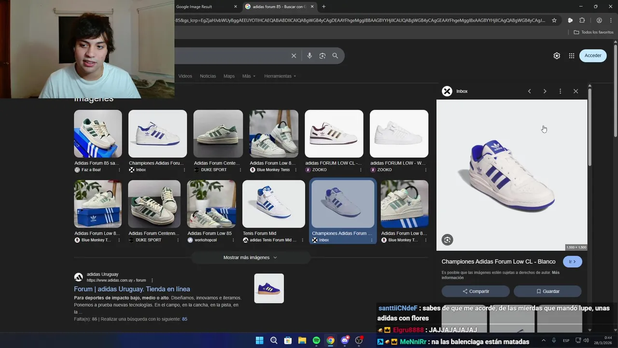Follow the search suggestion link 85

click(x=184, y=319)
